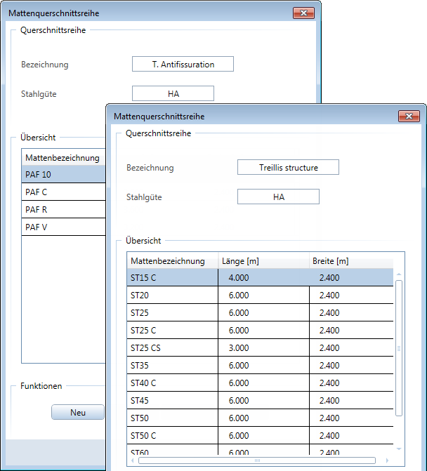427x471 pixels.
Task: Click the Neu button
Action: pyautogui.click(x=78, y=412)
